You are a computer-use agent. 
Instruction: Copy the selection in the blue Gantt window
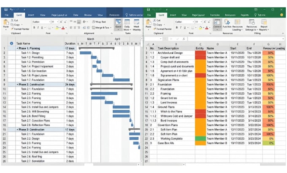click(x=15, y=25)
